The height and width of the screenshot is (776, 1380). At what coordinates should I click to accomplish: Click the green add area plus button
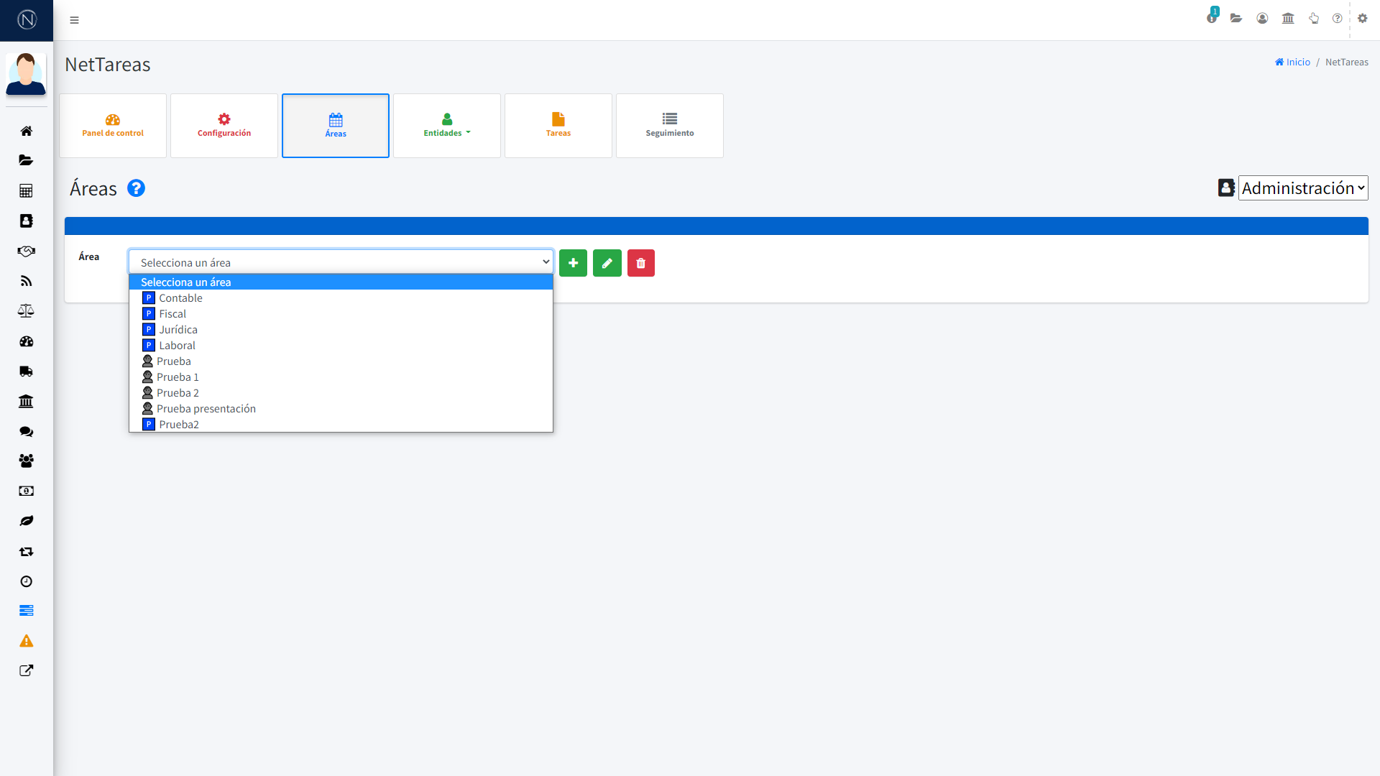573,263
